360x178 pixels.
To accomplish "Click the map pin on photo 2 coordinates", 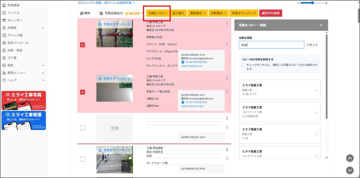I will 183,102.
